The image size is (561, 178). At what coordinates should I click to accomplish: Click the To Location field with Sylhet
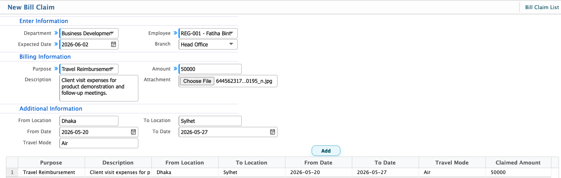click(210, 121)
